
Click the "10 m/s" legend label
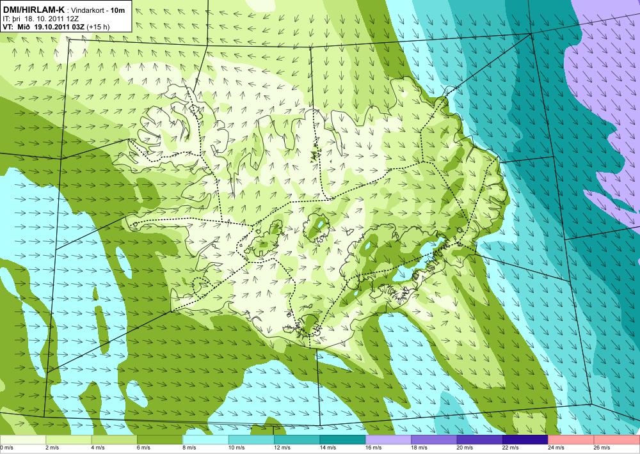point(236,448)
